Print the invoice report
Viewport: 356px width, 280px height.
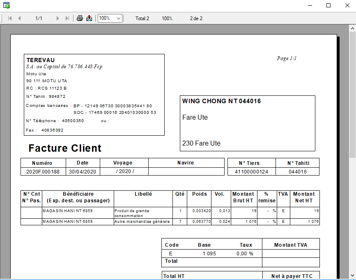pos(80,19)
